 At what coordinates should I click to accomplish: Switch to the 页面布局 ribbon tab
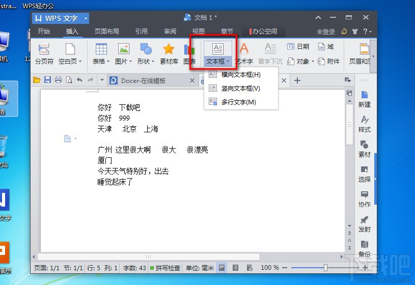[x=106, y=32]
